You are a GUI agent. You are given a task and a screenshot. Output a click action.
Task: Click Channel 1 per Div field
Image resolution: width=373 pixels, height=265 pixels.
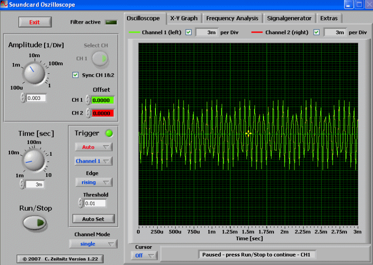tap(206, 32)
